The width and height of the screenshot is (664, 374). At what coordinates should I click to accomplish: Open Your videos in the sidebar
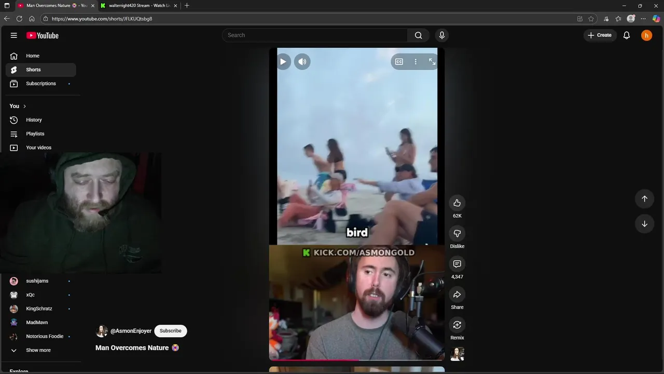41,148
